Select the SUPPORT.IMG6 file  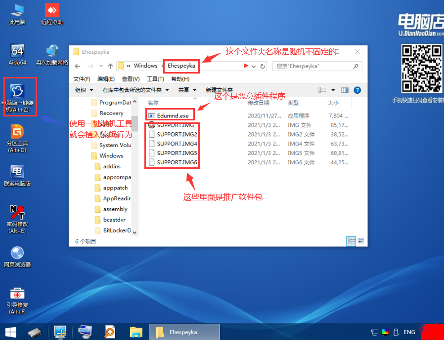tap(177, 162)
